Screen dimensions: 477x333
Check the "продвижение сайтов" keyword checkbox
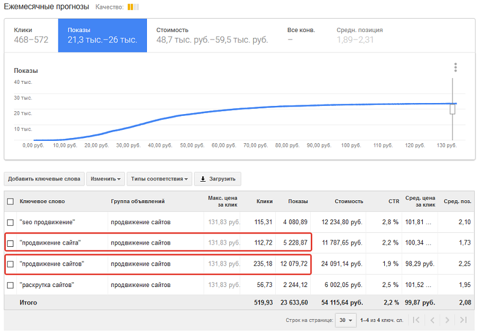(x=10, y=264)
